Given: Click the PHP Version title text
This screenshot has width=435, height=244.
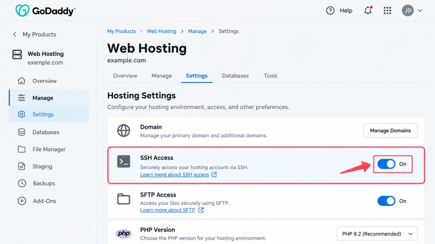Looking at the screenshot, I should tap(158, 230).
